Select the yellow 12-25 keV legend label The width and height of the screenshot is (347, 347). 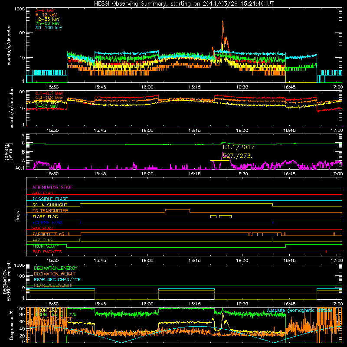pyautogui.click(x=48, y=19)
